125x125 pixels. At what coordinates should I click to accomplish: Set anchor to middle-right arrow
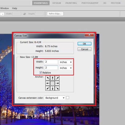57,83
